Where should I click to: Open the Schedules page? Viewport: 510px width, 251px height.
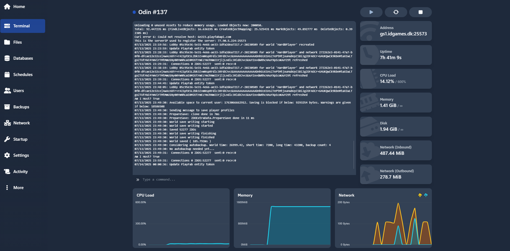click(23, 75)
